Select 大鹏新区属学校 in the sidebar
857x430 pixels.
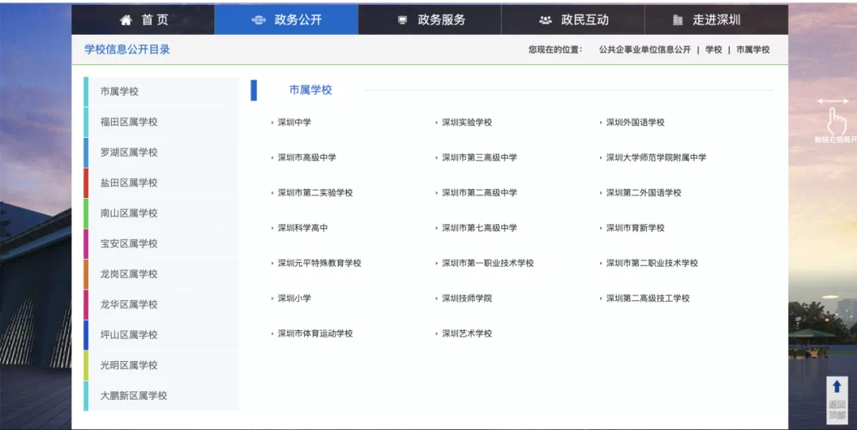[x=133, y=395]
